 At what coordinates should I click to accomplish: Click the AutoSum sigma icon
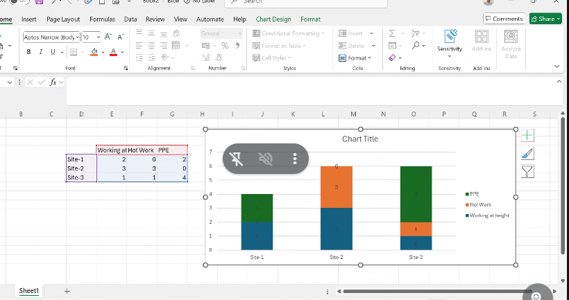click(393, 33)
